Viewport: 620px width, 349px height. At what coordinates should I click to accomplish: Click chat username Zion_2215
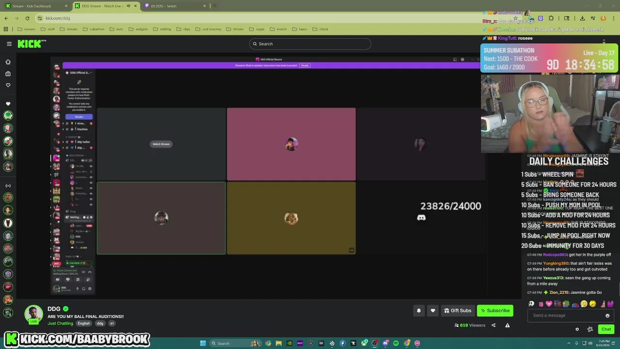(559, 293)
